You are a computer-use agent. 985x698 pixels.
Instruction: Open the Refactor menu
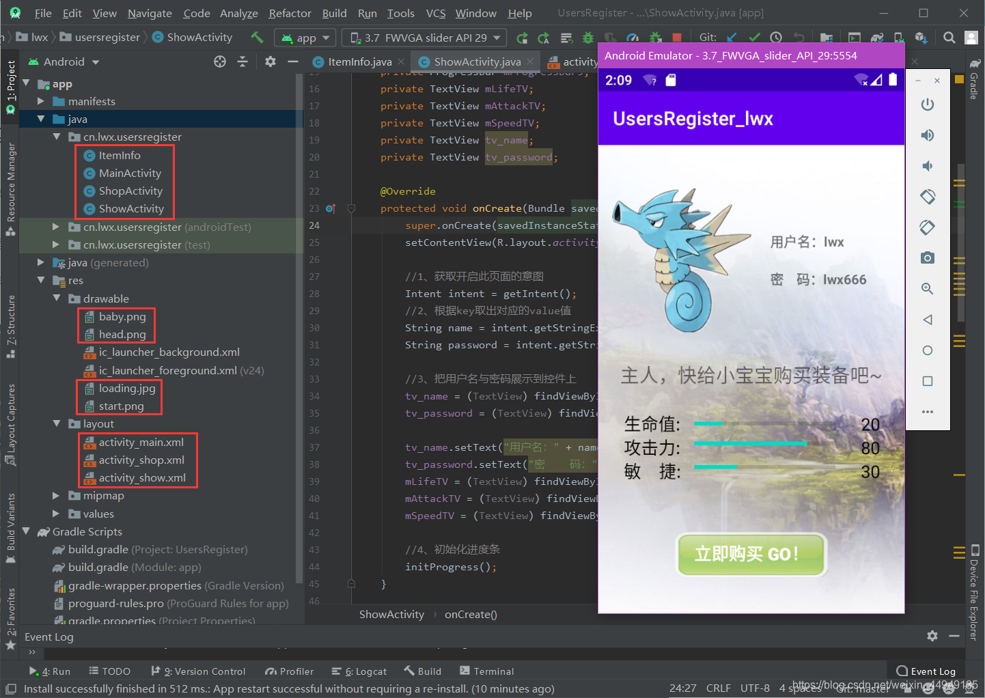click(290, 13)
